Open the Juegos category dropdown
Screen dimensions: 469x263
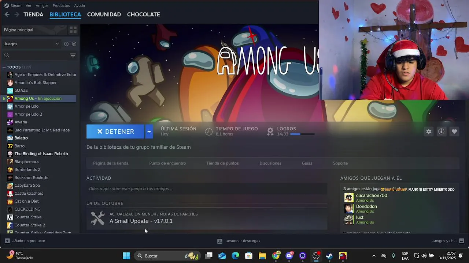32,44
